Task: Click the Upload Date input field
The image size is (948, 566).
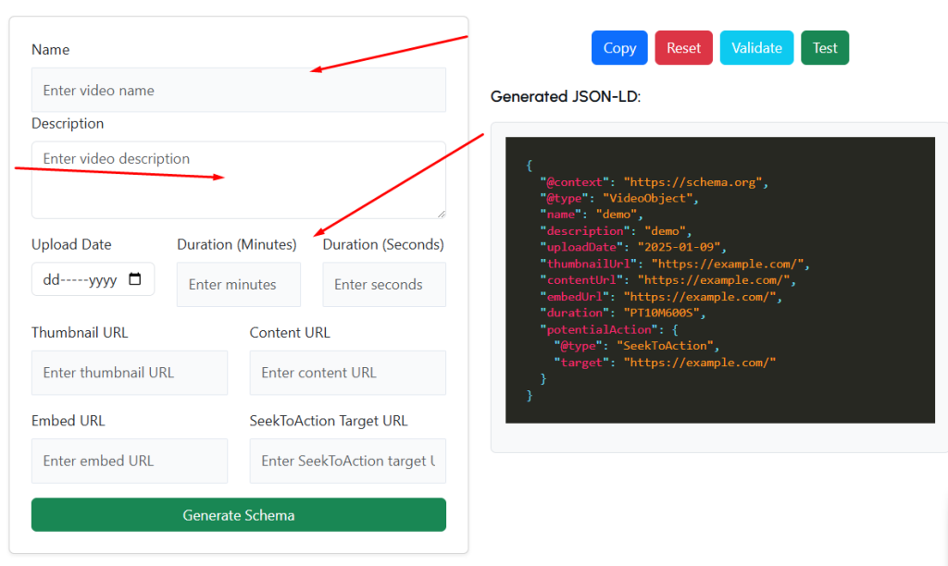Action: click(x=83, y=278)
